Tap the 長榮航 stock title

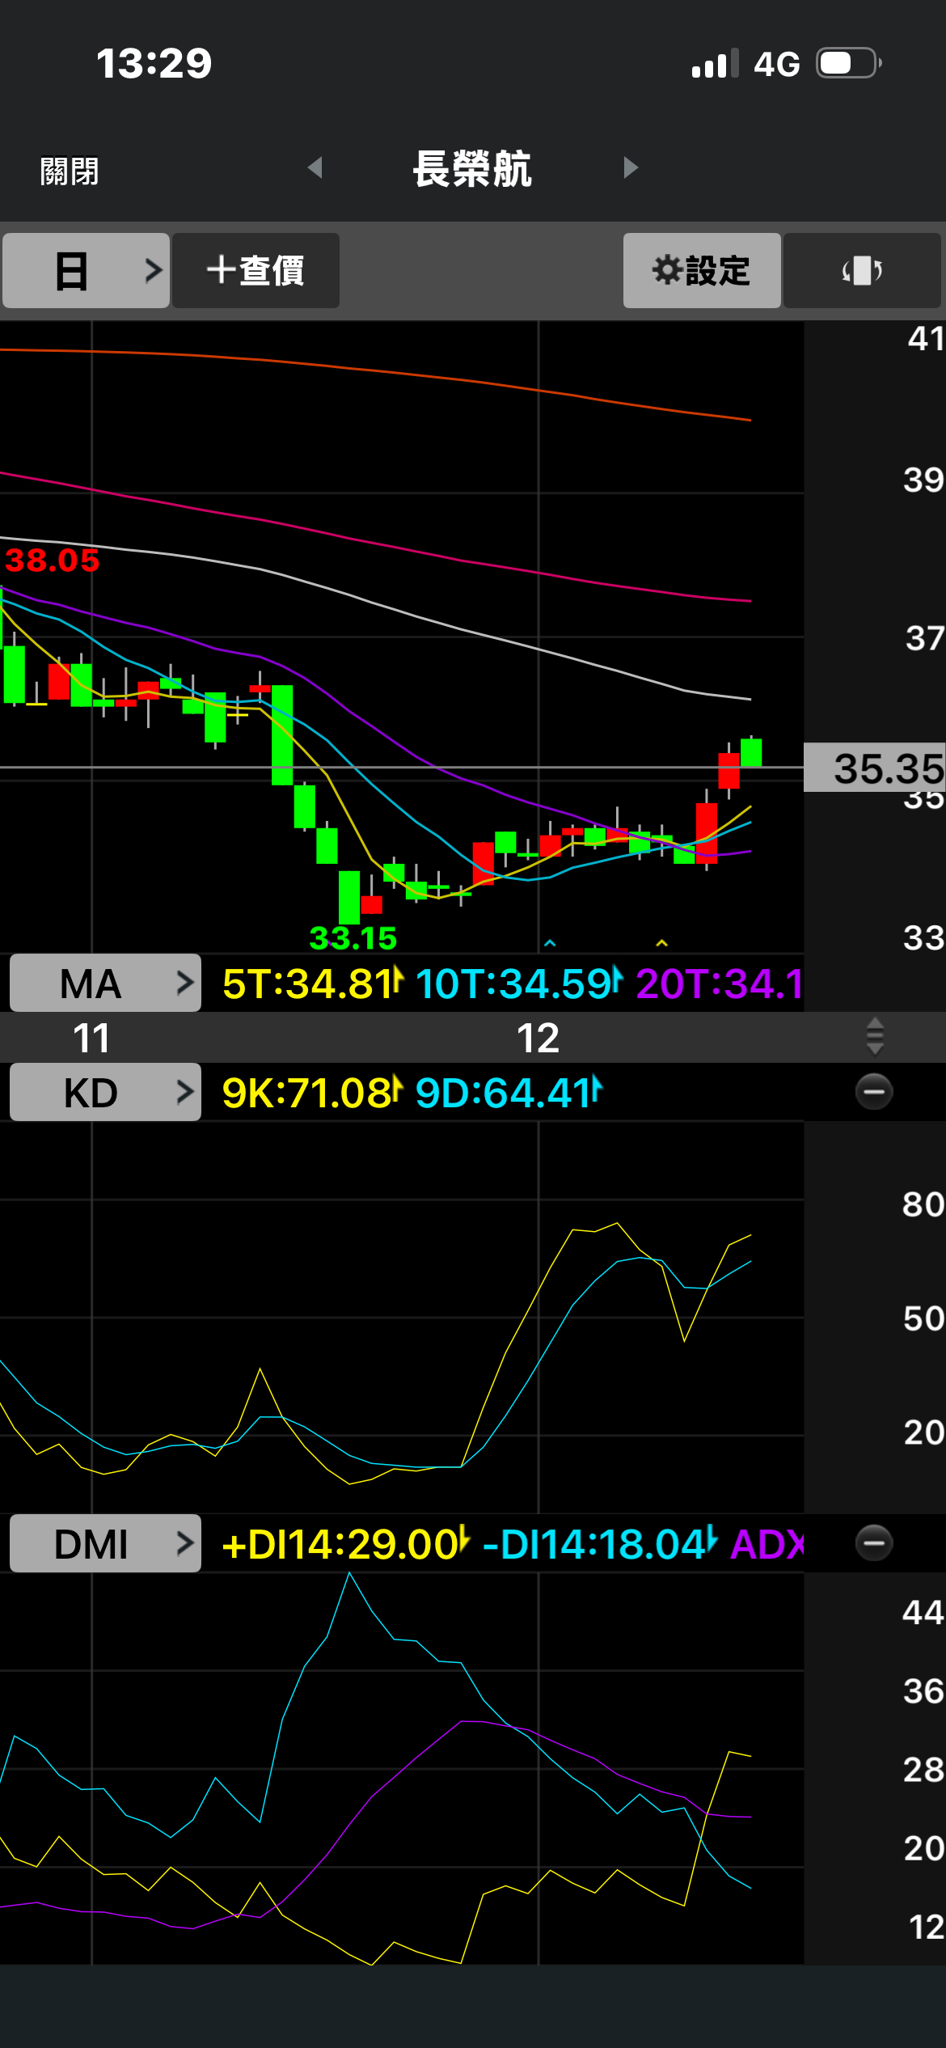point(472,169)
